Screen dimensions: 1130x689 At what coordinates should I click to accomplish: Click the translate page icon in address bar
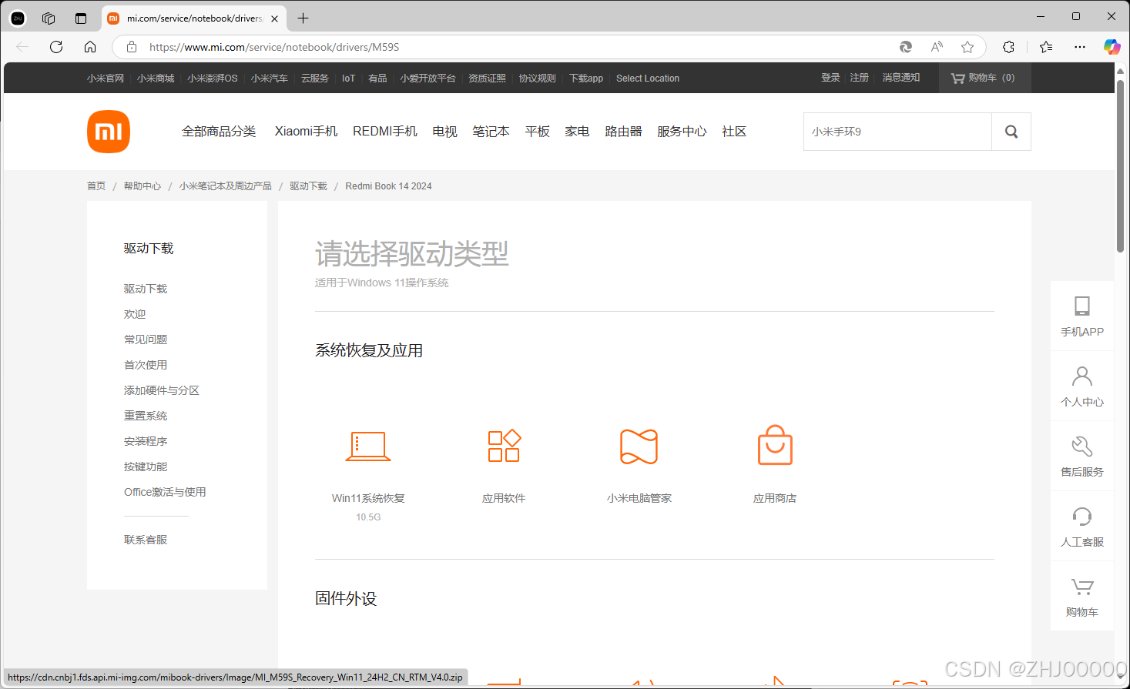click(906, 47)
